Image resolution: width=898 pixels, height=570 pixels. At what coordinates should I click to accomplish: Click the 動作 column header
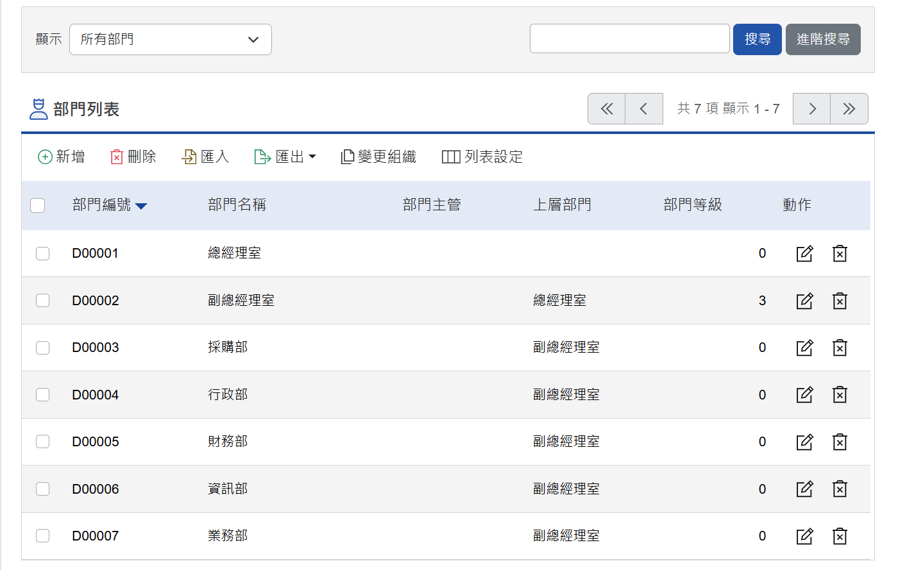pos(797,205)
